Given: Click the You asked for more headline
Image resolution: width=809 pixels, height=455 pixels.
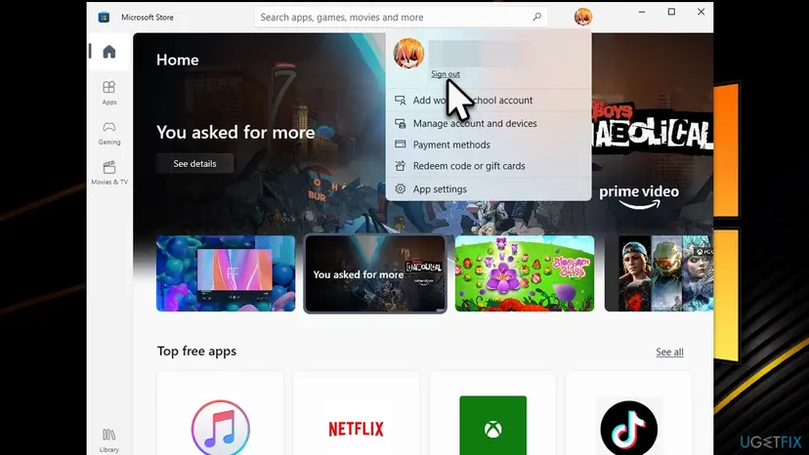Looking at the screenshot, I should [x=235, y=133].
